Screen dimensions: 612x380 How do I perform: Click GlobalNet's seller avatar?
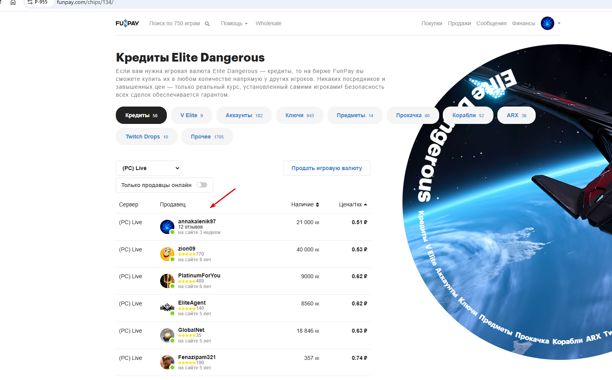[167, 335]
